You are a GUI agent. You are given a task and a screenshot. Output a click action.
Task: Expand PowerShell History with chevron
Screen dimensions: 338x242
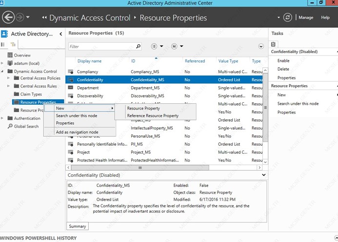pos(336,238)
